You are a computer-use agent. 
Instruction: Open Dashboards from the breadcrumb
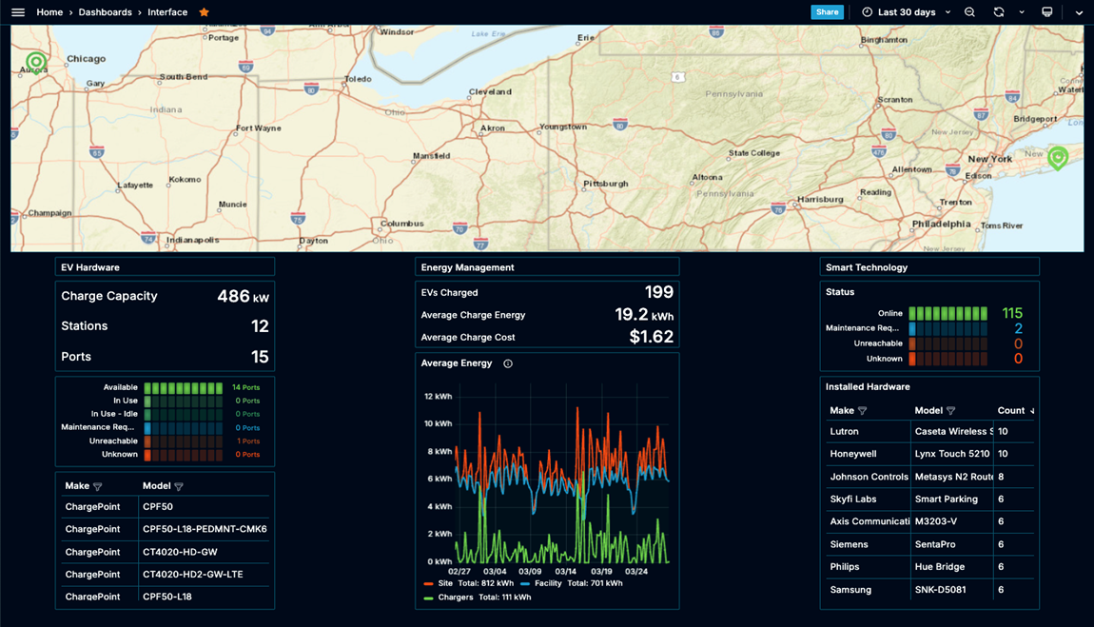[105, 12]
